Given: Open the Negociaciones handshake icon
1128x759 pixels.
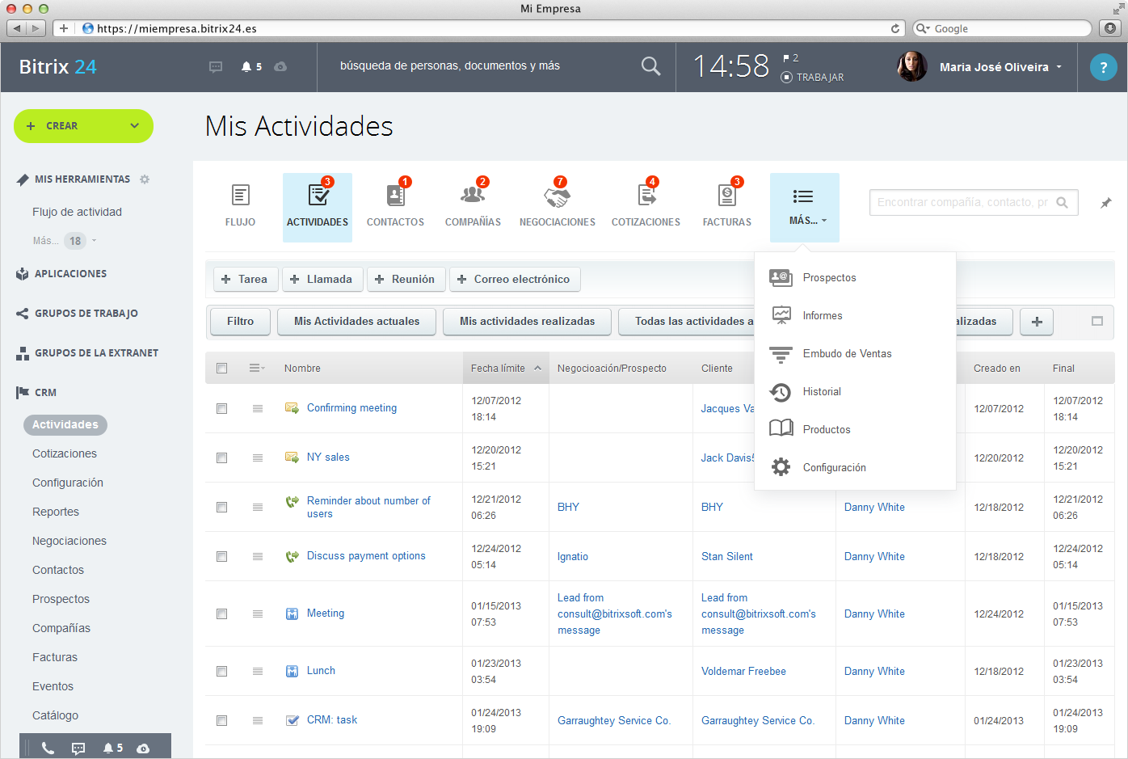Looking at the screenshot, I should (x=557, y=196).
